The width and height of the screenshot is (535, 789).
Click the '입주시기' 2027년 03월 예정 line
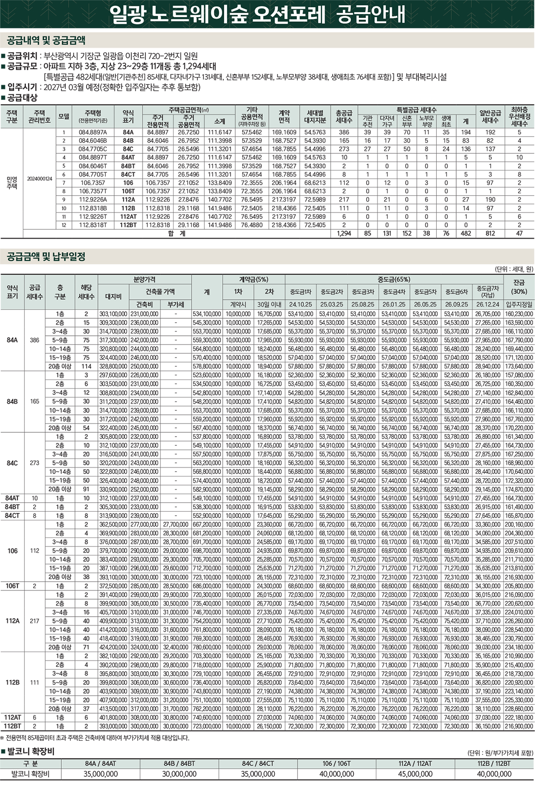click(101, 88)
